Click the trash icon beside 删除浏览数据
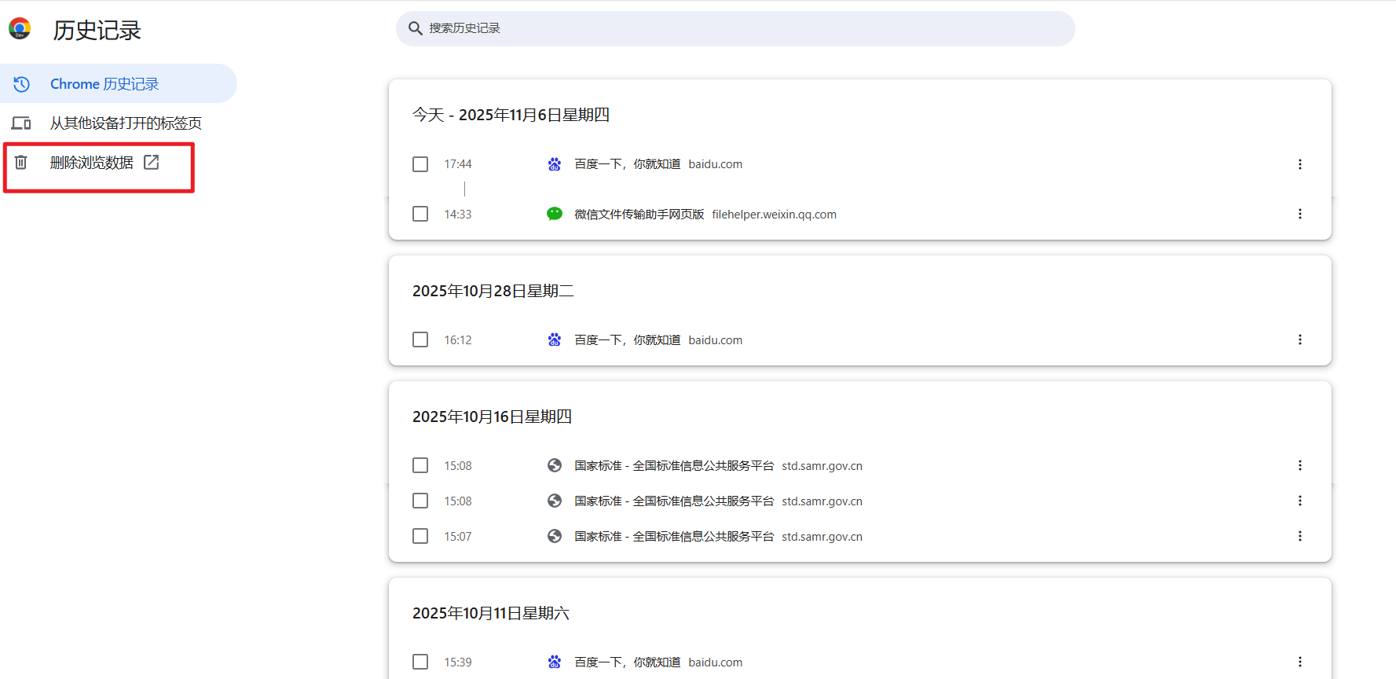 [x=21, y=162]
